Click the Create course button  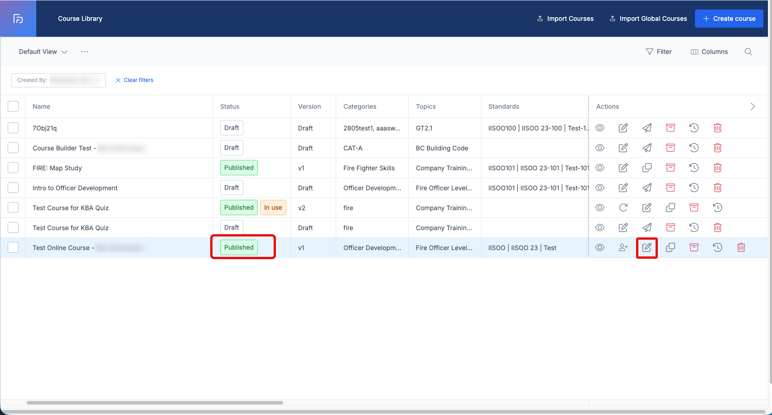point(729,19)
